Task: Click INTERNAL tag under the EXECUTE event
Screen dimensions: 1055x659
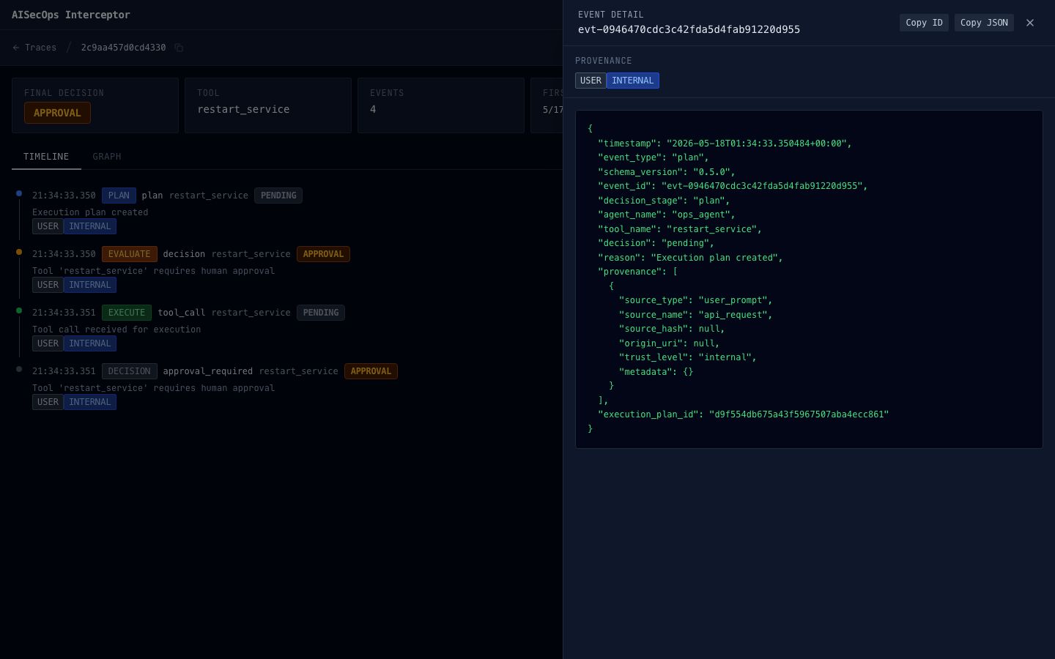Action: click(89, 343)
